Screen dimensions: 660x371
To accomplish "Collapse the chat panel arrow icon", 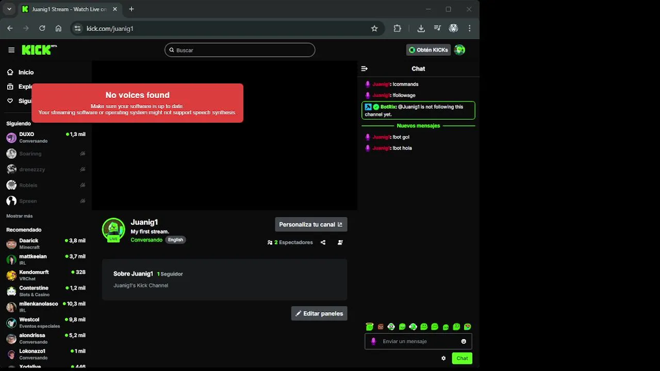I will coord(364,69).
